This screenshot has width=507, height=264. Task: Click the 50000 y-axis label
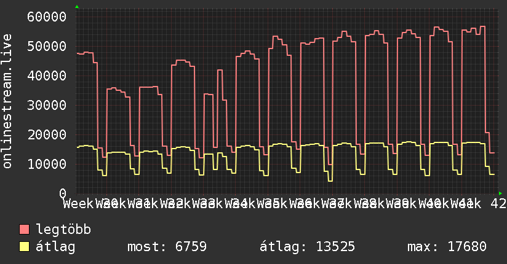point(47,46)
